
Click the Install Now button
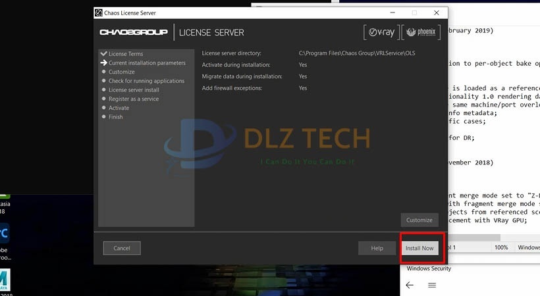[419, 248]
